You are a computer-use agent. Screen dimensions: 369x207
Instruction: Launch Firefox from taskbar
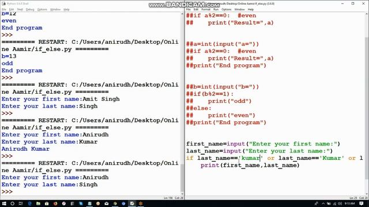[x=55, y=204]
